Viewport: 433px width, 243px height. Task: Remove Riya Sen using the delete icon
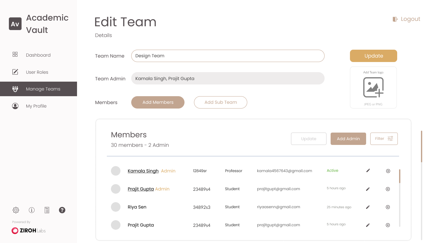coord(388,207)
